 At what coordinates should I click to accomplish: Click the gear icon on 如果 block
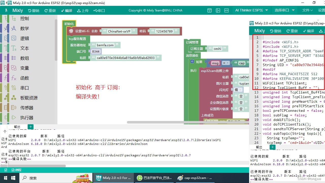192,62
